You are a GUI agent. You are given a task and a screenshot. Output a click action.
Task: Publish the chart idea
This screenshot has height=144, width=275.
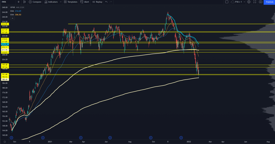click(x=269, y=2)
